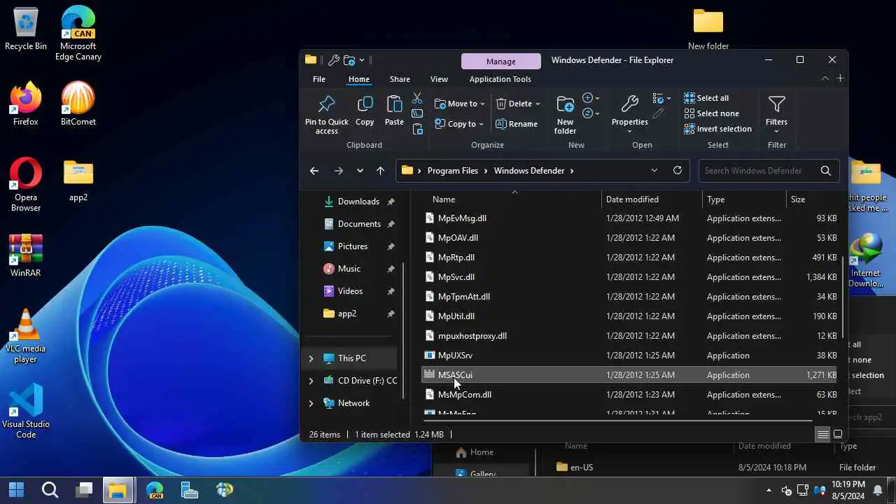Click Select none in ribbon

click(x=711, y=113)
